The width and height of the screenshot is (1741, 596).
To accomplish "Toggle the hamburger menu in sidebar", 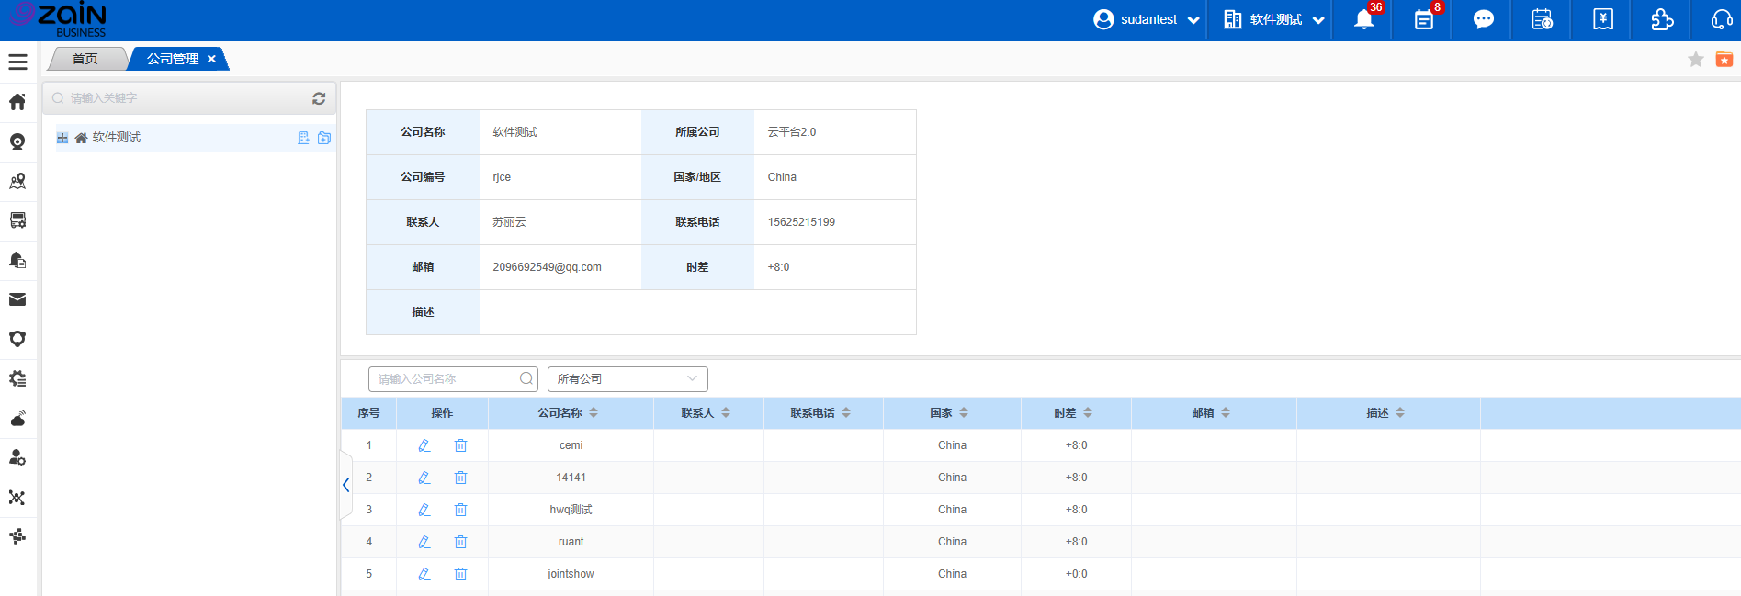I will [17, 62].
